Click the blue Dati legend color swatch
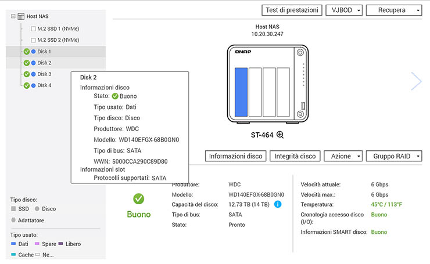Viewport: 430px width, 264px height. point(14,244)
